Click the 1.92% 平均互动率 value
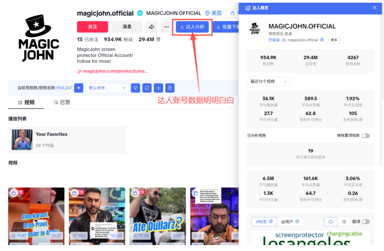The height and width of the screenshot is (251, 384). click(x=353, y=99)
